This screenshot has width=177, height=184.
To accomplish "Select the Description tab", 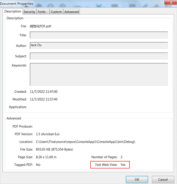I will 13,11.
